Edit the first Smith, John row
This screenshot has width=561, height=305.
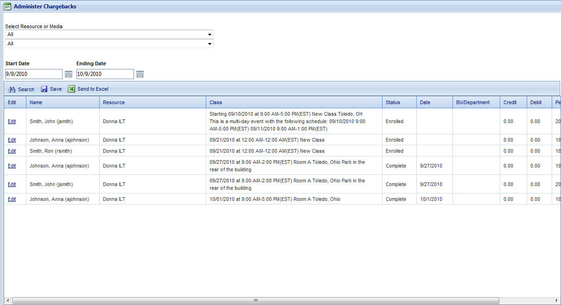[12, 122]
